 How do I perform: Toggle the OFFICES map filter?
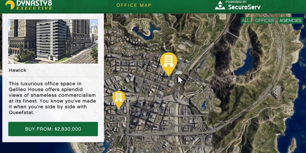point(264,20)
